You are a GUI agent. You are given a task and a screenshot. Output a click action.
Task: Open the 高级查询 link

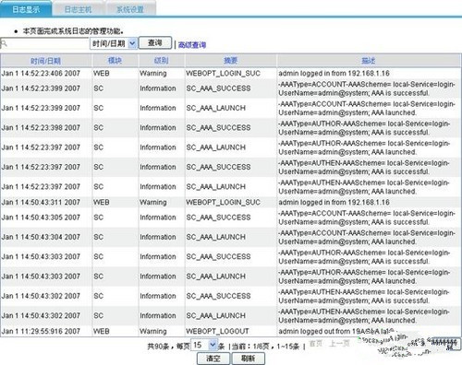[192, 45]
